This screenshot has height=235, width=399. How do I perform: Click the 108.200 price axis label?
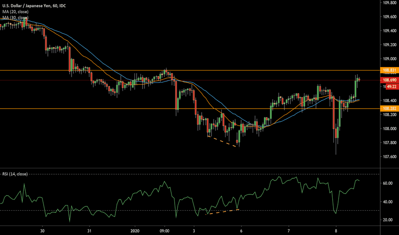(x=390, y=115)
